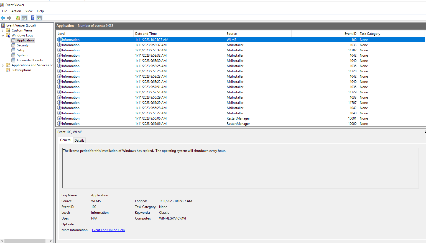Open a saved log with the folder icon

[x=17, y=18]
